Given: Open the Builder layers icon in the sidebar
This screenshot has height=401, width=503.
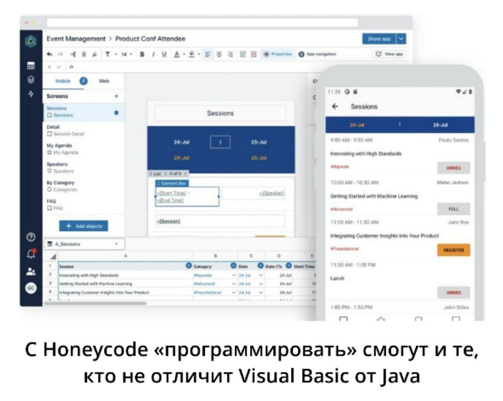Looking at the screenshot, I should point(31,80).
